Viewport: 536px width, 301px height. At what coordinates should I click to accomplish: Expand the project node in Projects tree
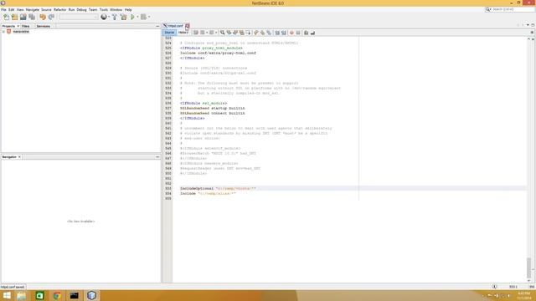(x=3, y=32)
